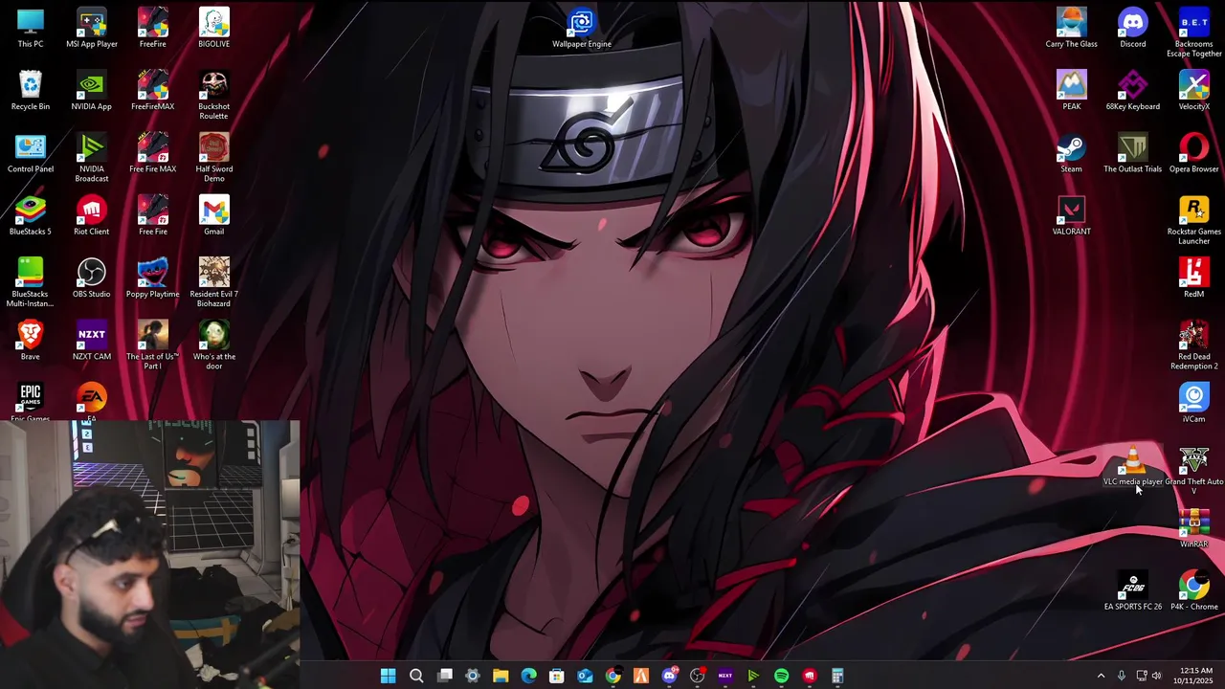This screenshot has height=689, width=1225.
Task: Open the Who's at the door game
Action: [x=214, y=344]
